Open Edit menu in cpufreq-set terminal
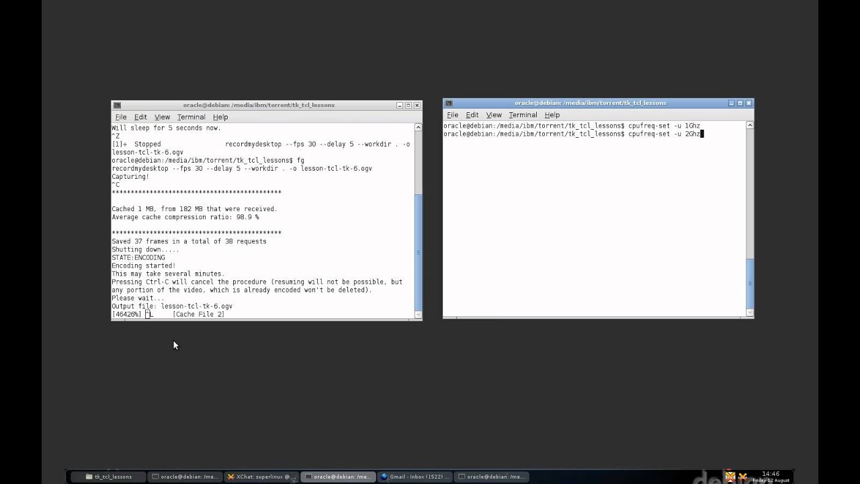Viewport: 860px width, 484px height. coord(472,115)
